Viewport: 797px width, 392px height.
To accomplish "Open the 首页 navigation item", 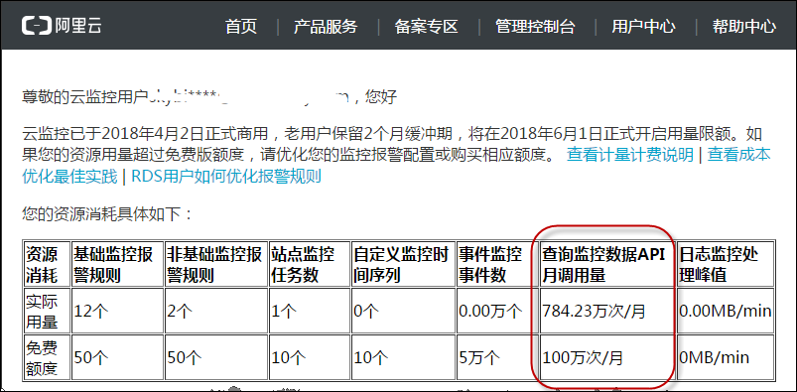I will coord(241,27).
